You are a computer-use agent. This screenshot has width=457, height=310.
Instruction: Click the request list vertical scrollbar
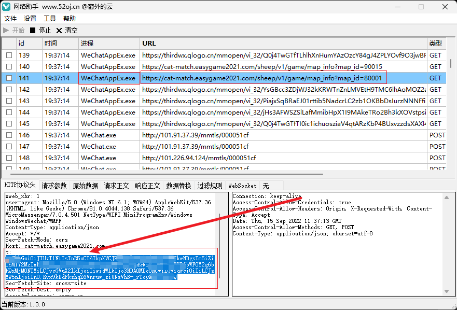[451, 63]
